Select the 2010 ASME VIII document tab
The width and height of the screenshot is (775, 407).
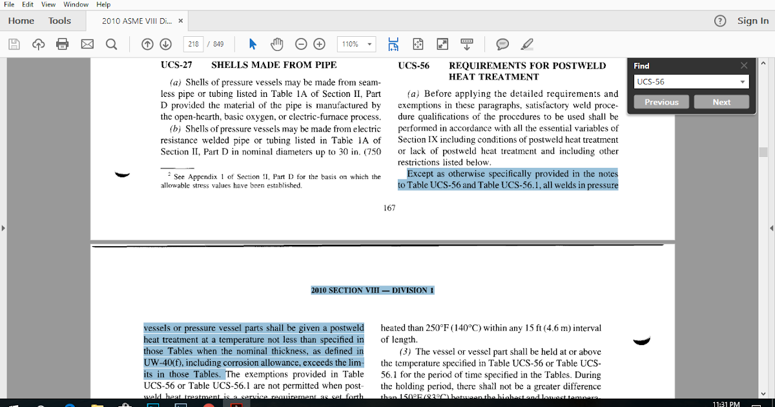137,21
